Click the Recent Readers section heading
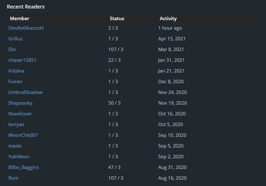The width and height of the screenshot is (266, 186). point(26,7)
